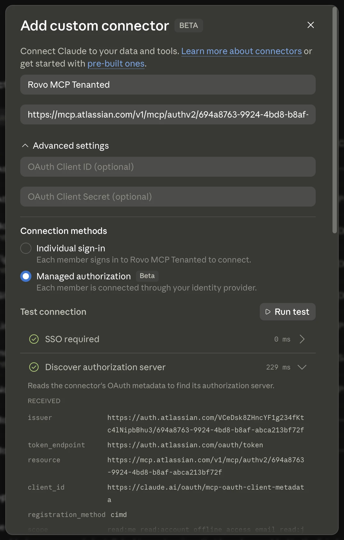Select the client_id URL value

pos(206,493)
